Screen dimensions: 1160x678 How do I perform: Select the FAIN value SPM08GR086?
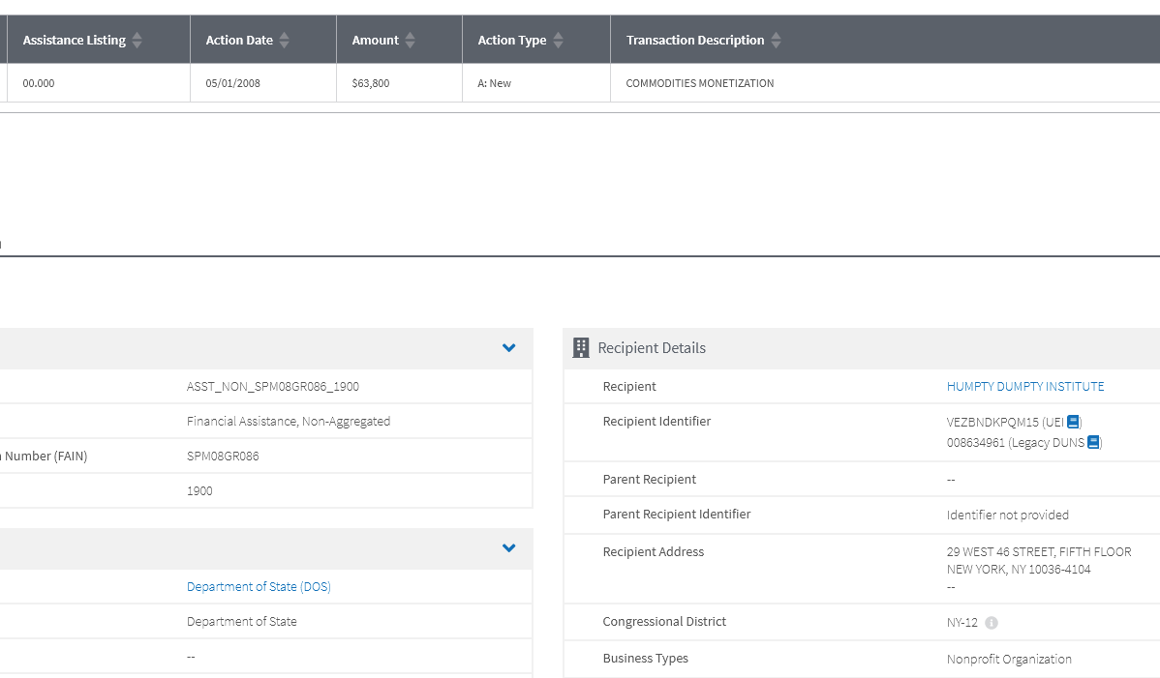coord(223,456)
